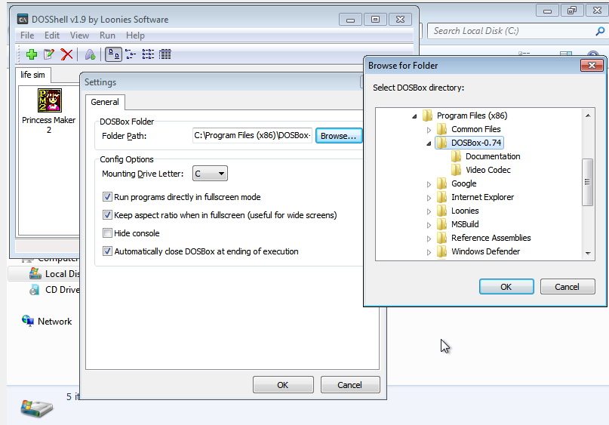Select the Windows Defender folder

pos(485,251)
